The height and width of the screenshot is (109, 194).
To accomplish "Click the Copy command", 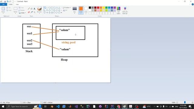I will coord(9,10).
